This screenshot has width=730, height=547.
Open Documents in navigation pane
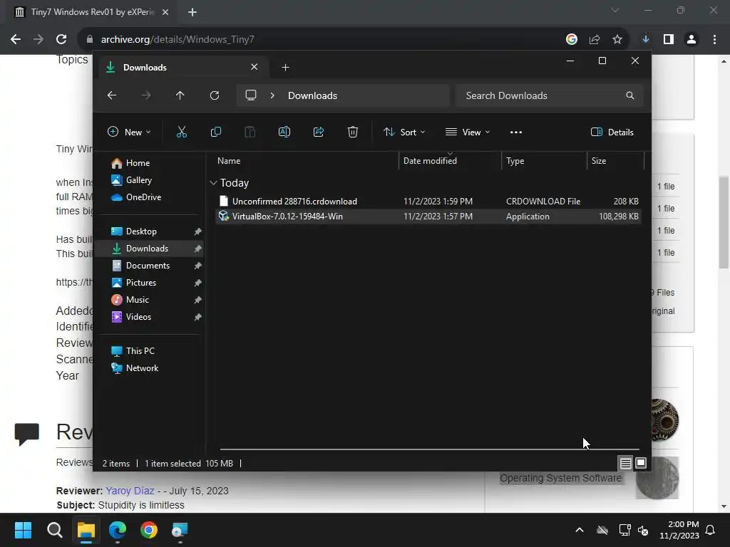[x=147, y=266]
